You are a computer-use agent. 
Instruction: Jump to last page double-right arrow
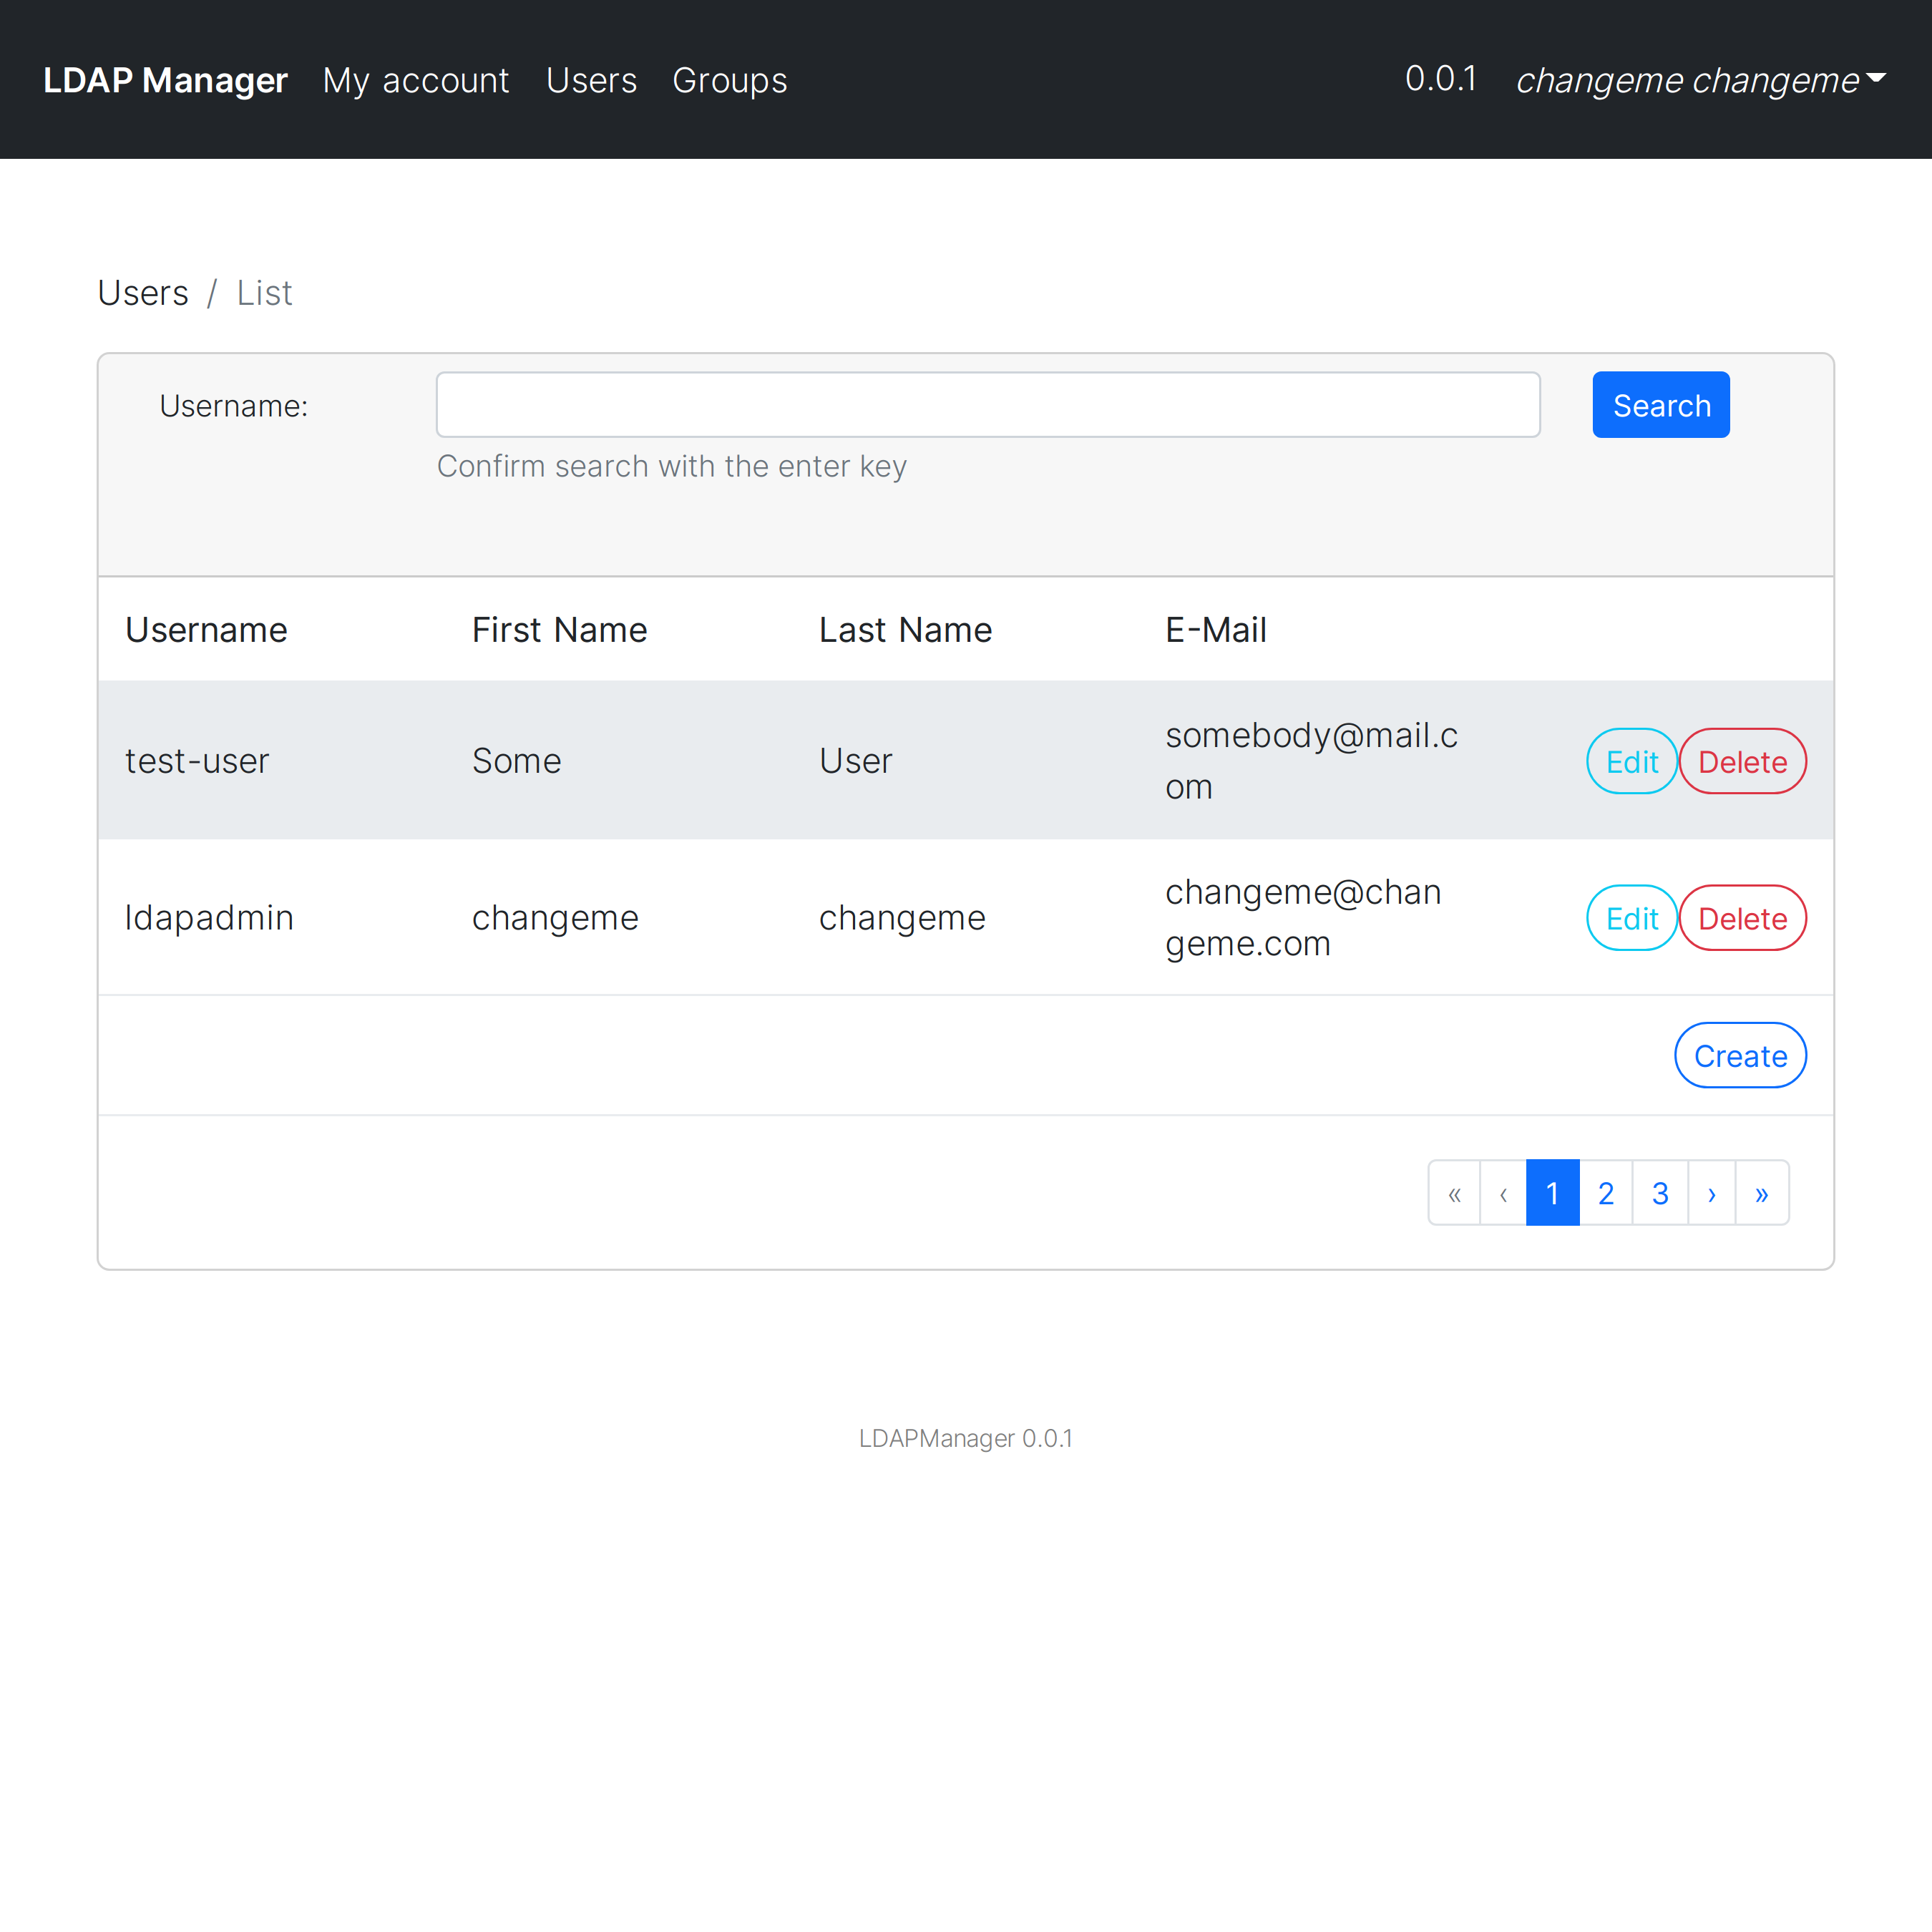tap(1761, 1193)
